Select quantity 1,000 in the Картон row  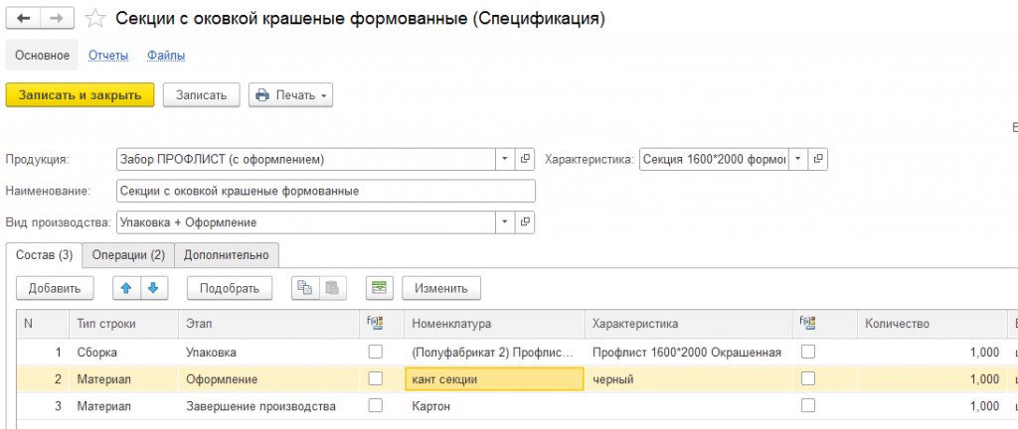point(932,406)
